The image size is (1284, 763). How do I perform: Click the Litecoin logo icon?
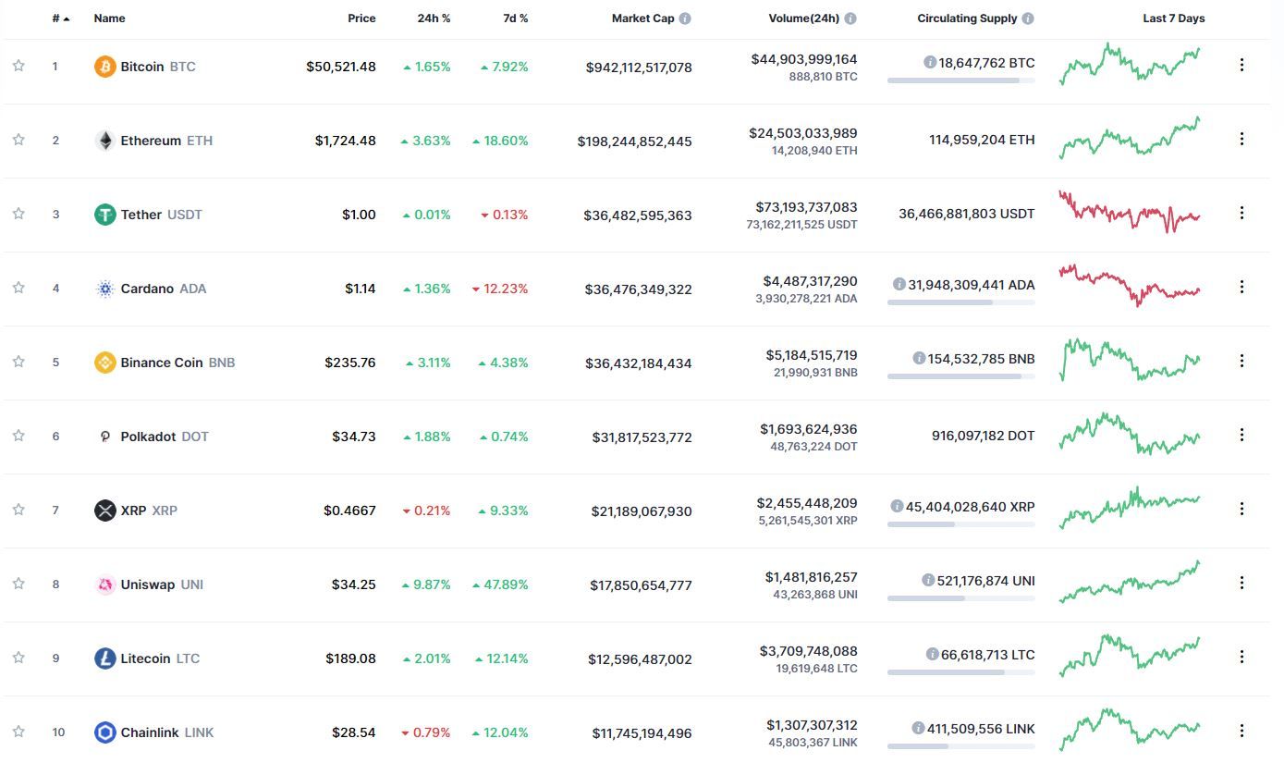105,658
